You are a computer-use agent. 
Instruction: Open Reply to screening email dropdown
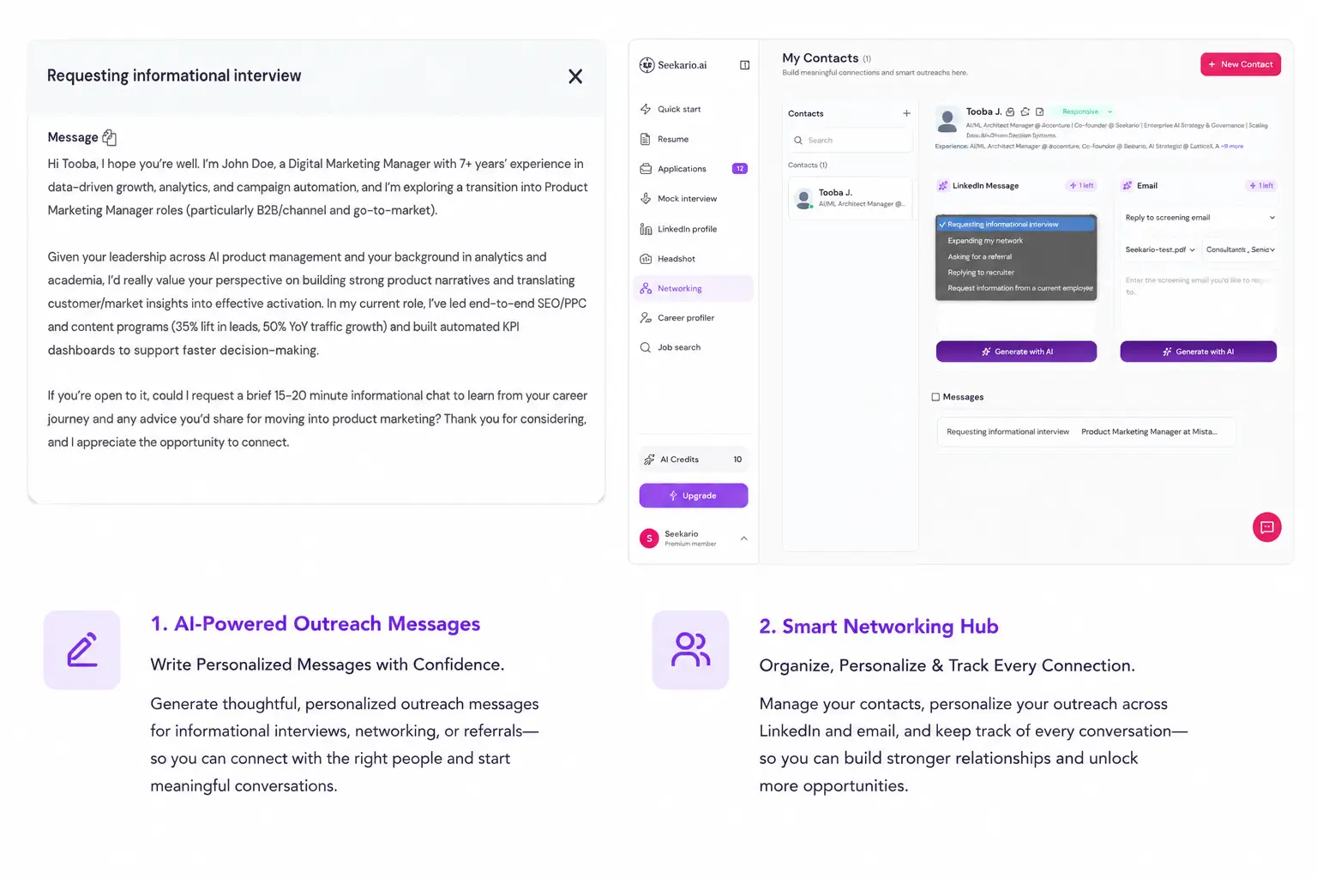pyautogui.click(x=1199, y=218)
